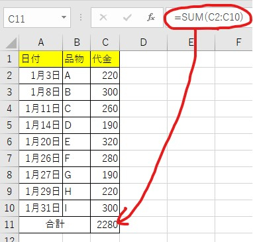This screenshot has width=253, height=242.
Task: Select row 10 header
Action: coord(9,208)
